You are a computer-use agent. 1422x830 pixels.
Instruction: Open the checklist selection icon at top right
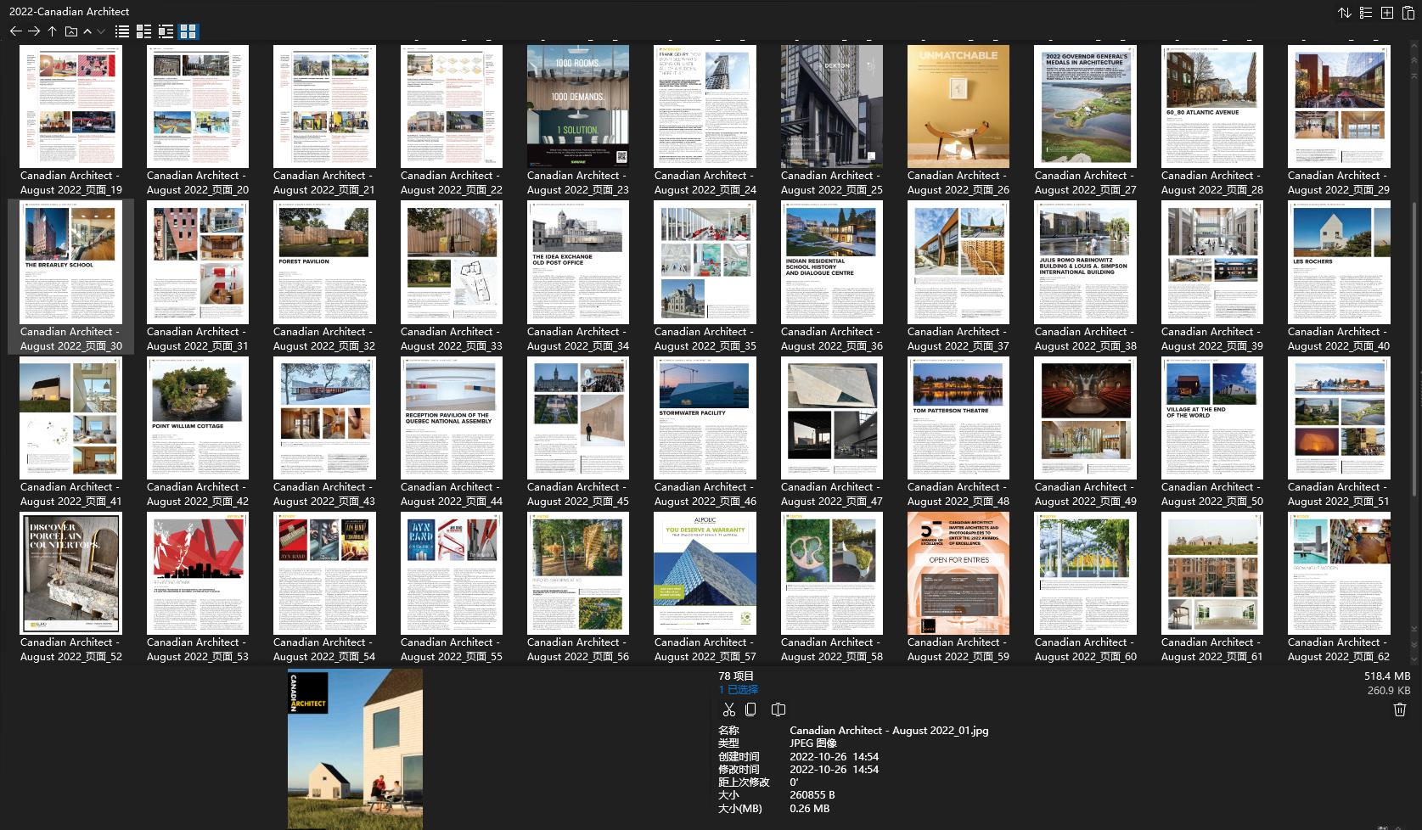(x=1366, y=13)
